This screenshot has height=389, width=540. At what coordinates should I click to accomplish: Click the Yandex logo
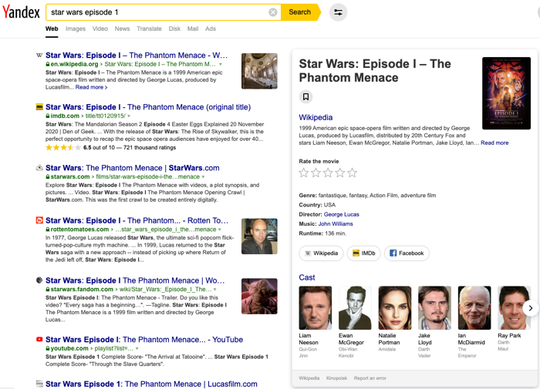pyautogui.click(x=22, y=12)
